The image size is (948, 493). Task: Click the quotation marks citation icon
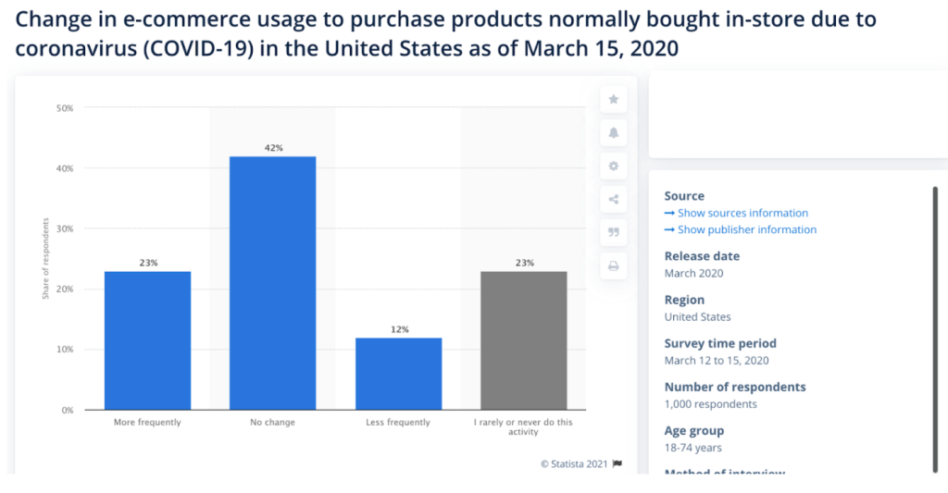(613, 233)
